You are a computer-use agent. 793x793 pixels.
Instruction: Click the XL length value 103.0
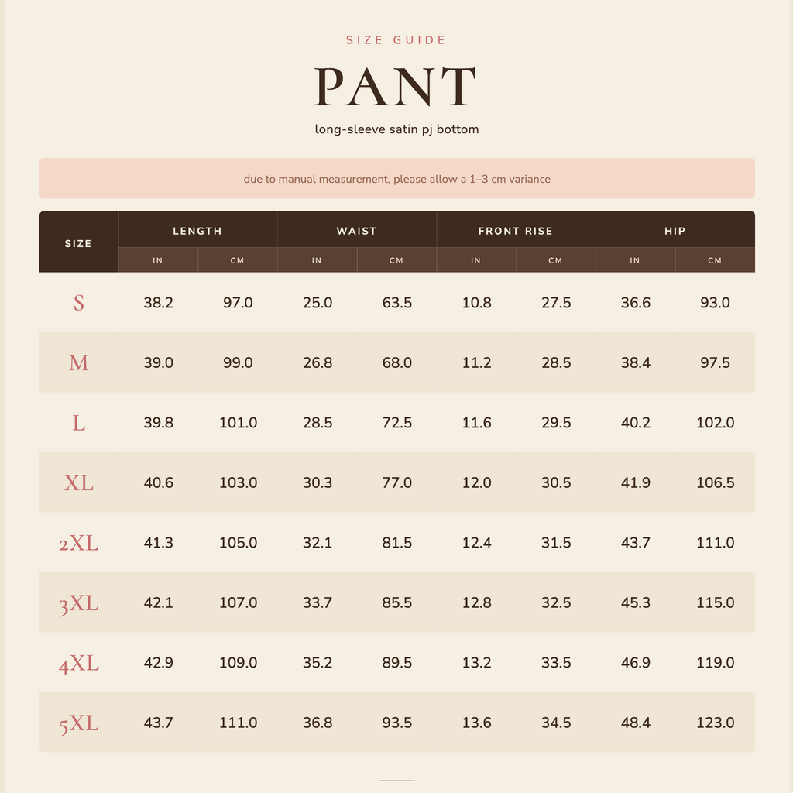click(239, 482)
